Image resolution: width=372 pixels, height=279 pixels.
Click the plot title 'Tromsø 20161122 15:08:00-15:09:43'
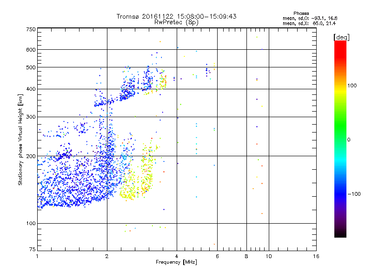click(x=176, y=16)
